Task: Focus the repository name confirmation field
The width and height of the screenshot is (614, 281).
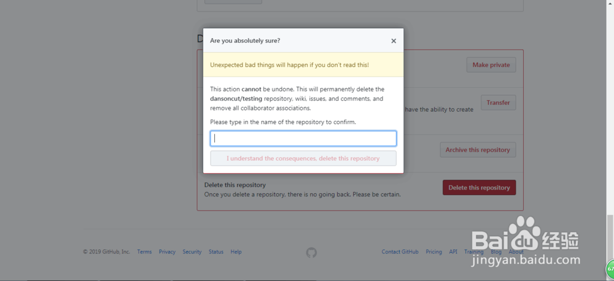Action: point(303,139)
